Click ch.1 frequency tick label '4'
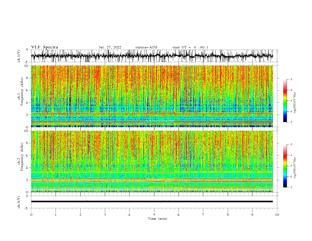 point(27,103)
